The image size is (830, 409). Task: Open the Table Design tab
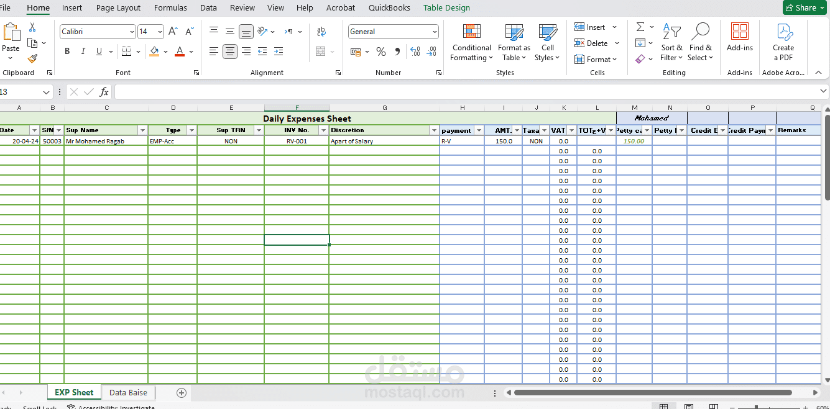coord(446,7)
